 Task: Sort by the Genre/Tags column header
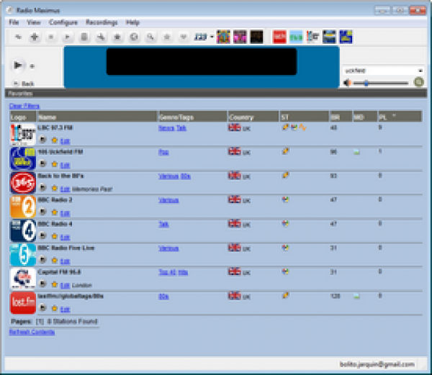coord(192,117)
